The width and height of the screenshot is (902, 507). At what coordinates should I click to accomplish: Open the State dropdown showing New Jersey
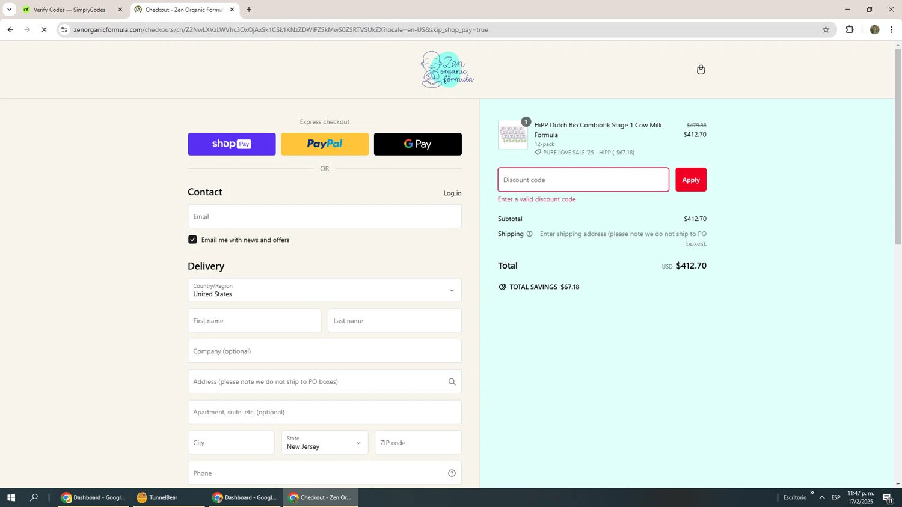point(325,443)
